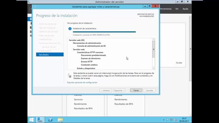Select Servidor web (IIS) in the results
Screen dimensions: 219x123
pos(77,40)
